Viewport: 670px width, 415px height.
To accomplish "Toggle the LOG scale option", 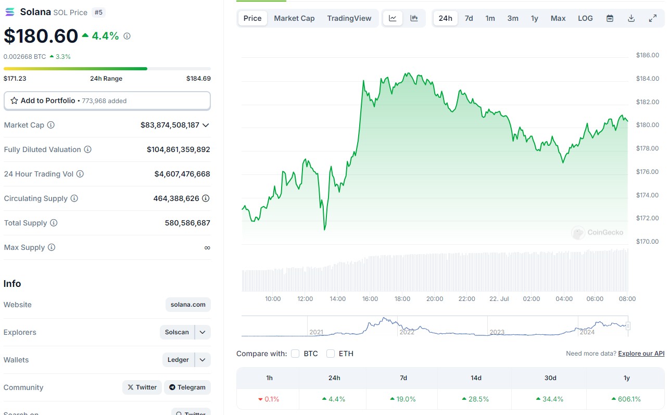I will tap(585, 18).
